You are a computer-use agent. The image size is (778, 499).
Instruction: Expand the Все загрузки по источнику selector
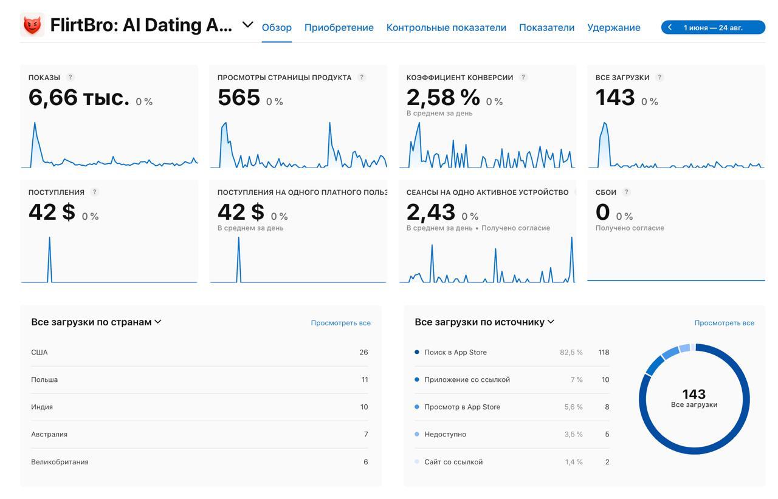[x=550, y=322]
